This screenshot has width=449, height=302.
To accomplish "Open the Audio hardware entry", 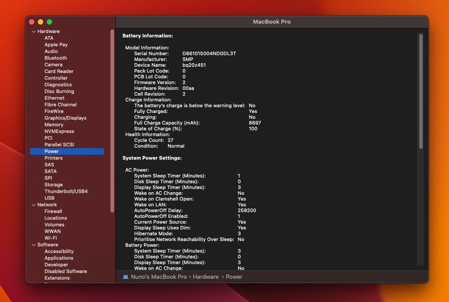I will tap(51, 51).
